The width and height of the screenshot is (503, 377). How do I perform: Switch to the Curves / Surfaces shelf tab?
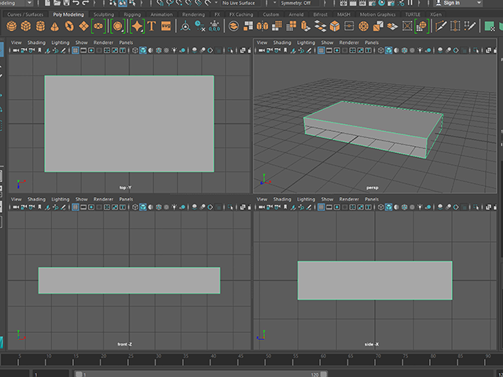[25, 14]
